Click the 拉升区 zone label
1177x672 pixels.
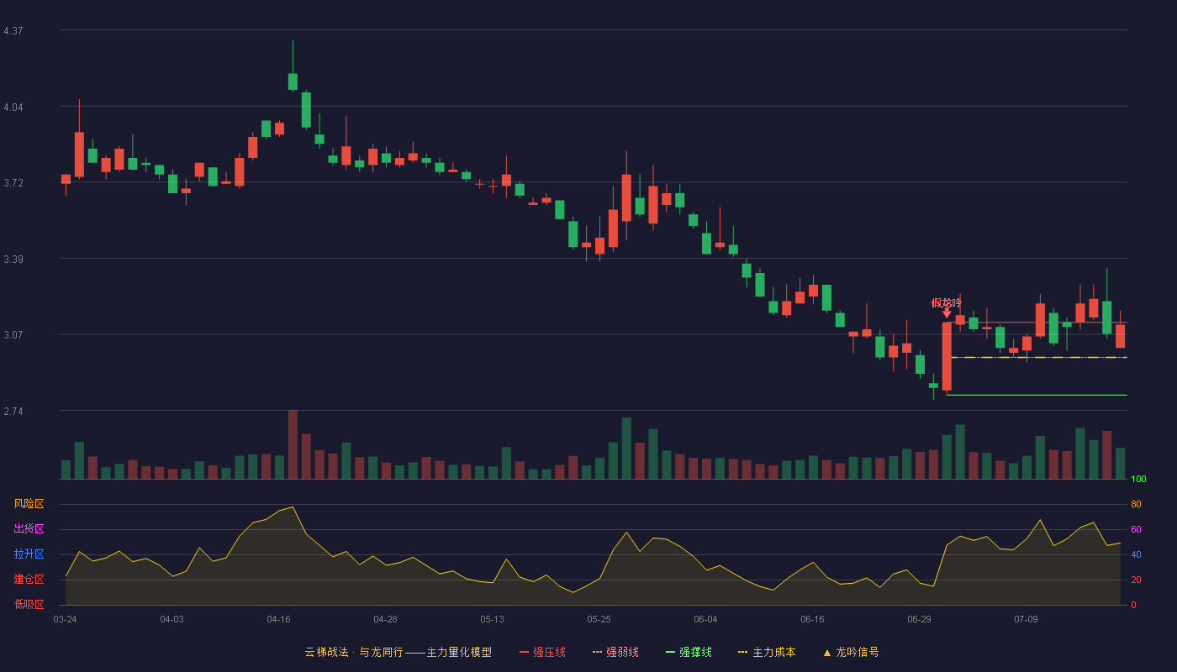pos(29,554)
